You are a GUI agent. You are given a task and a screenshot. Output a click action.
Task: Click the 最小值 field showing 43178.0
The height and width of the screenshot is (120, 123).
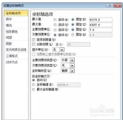[x=101, y=20]
